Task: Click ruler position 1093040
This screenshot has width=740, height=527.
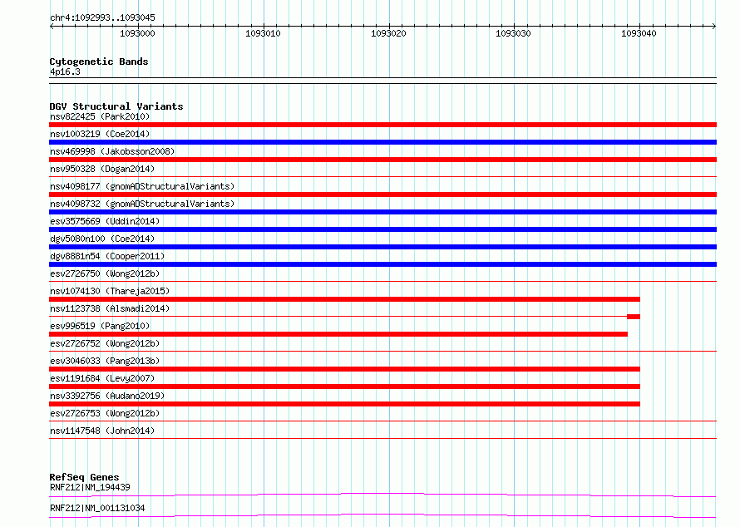Action: click(x=639, y=33)
